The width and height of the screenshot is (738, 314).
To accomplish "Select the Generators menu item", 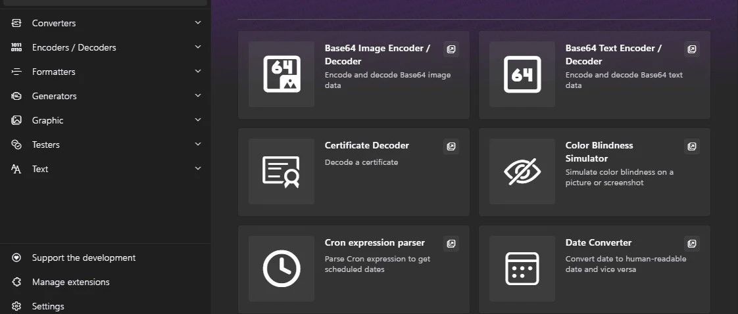I will point(106,96).
